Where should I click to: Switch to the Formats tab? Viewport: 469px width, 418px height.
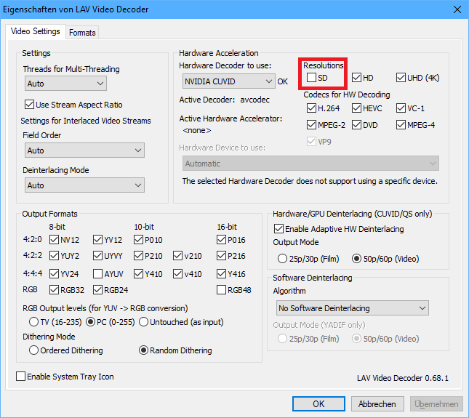(x=82, y=32)
